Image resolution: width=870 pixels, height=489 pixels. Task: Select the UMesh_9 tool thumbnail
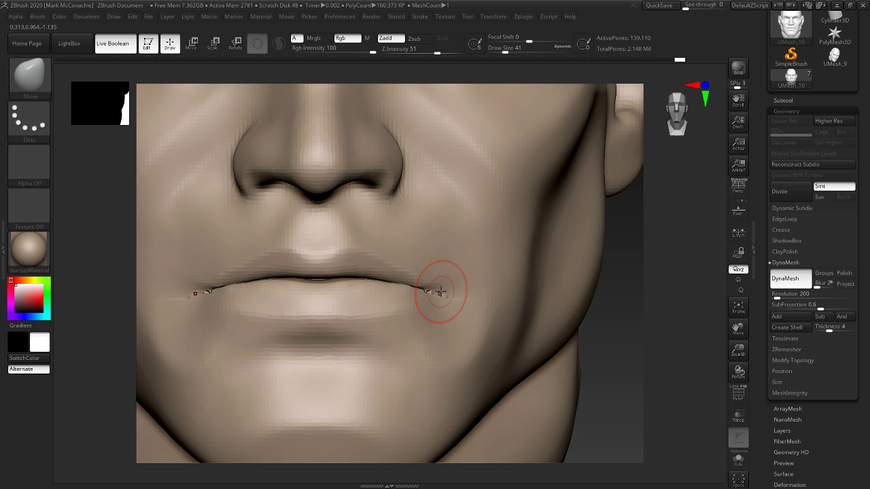tap(835, 57)
